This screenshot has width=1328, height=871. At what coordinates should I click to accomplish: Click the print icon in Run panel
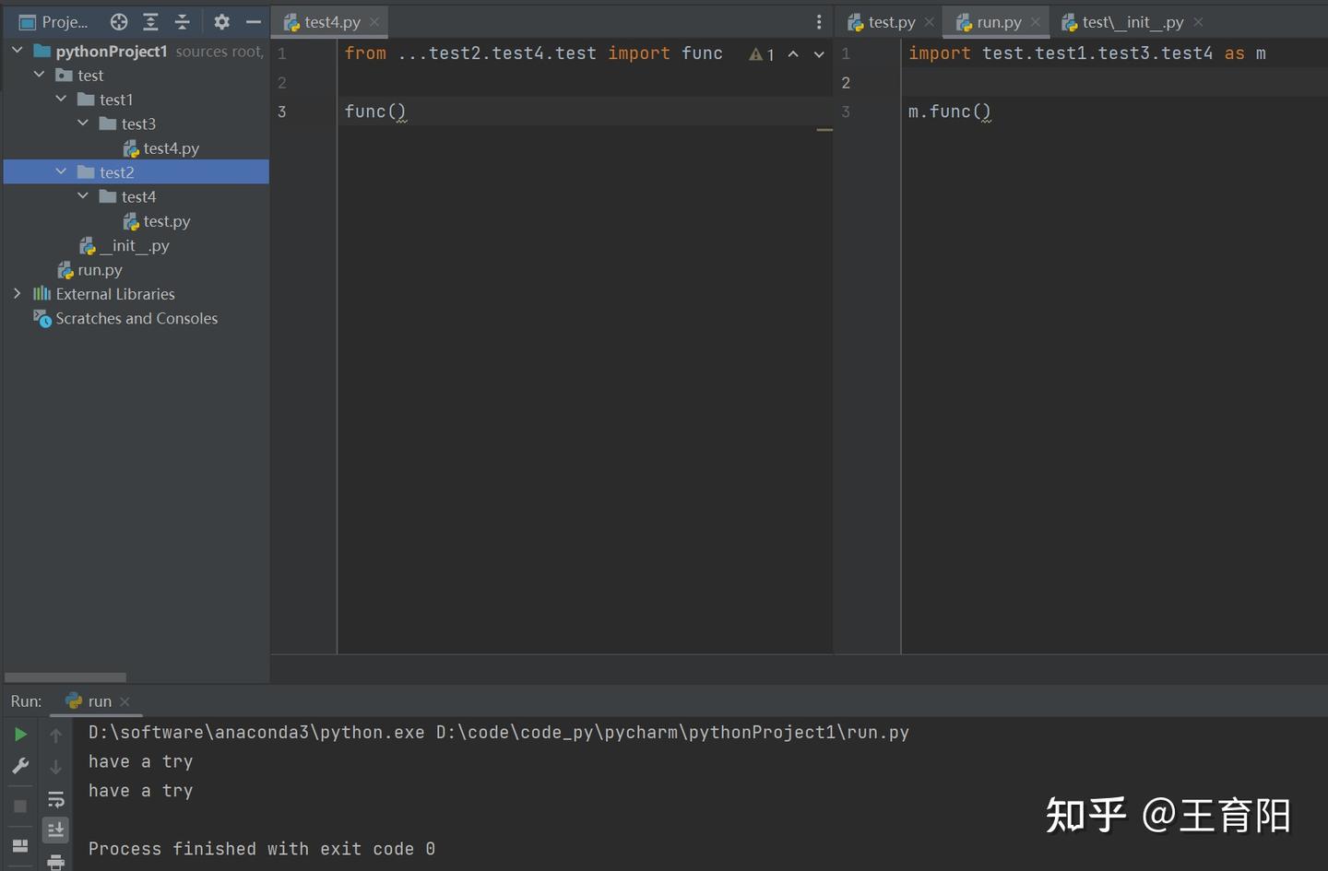56,862
